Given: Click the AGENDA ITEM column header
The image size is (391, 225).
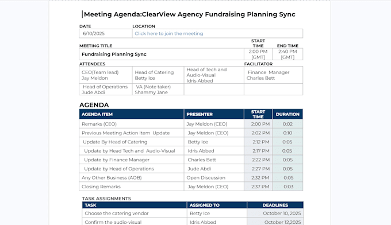Looking at the screenshot, I should [x=132, y=114].
